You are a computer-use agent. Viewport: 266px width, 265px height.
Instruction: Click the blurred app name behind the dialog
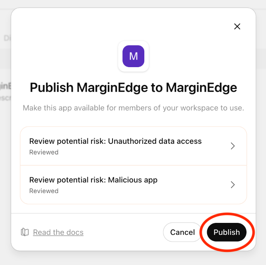point(6,86)
